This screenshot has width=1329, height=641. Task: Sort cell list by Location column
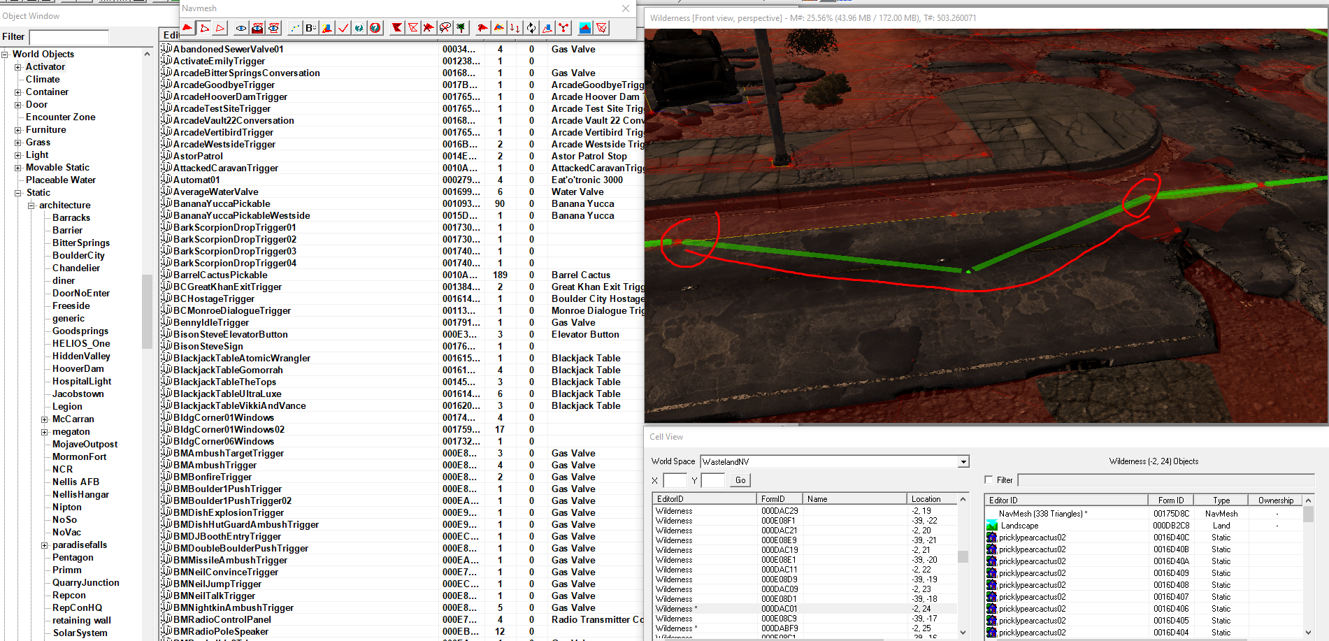[x=932, y=498]
